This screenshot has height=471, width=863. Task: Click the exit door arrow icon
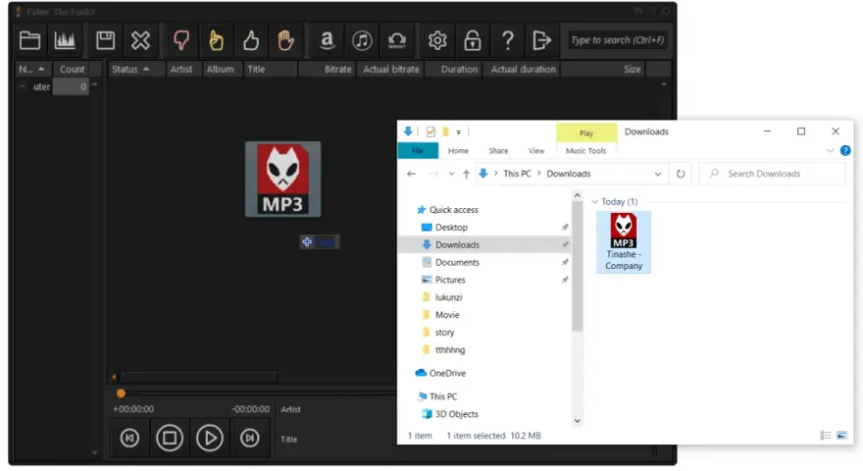(x=542, y=40)
